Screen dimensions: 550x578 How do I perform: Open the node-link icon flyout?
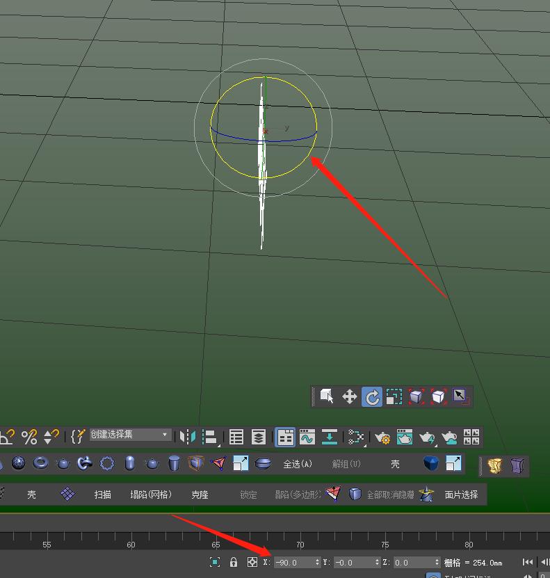(x=356, y=437)
